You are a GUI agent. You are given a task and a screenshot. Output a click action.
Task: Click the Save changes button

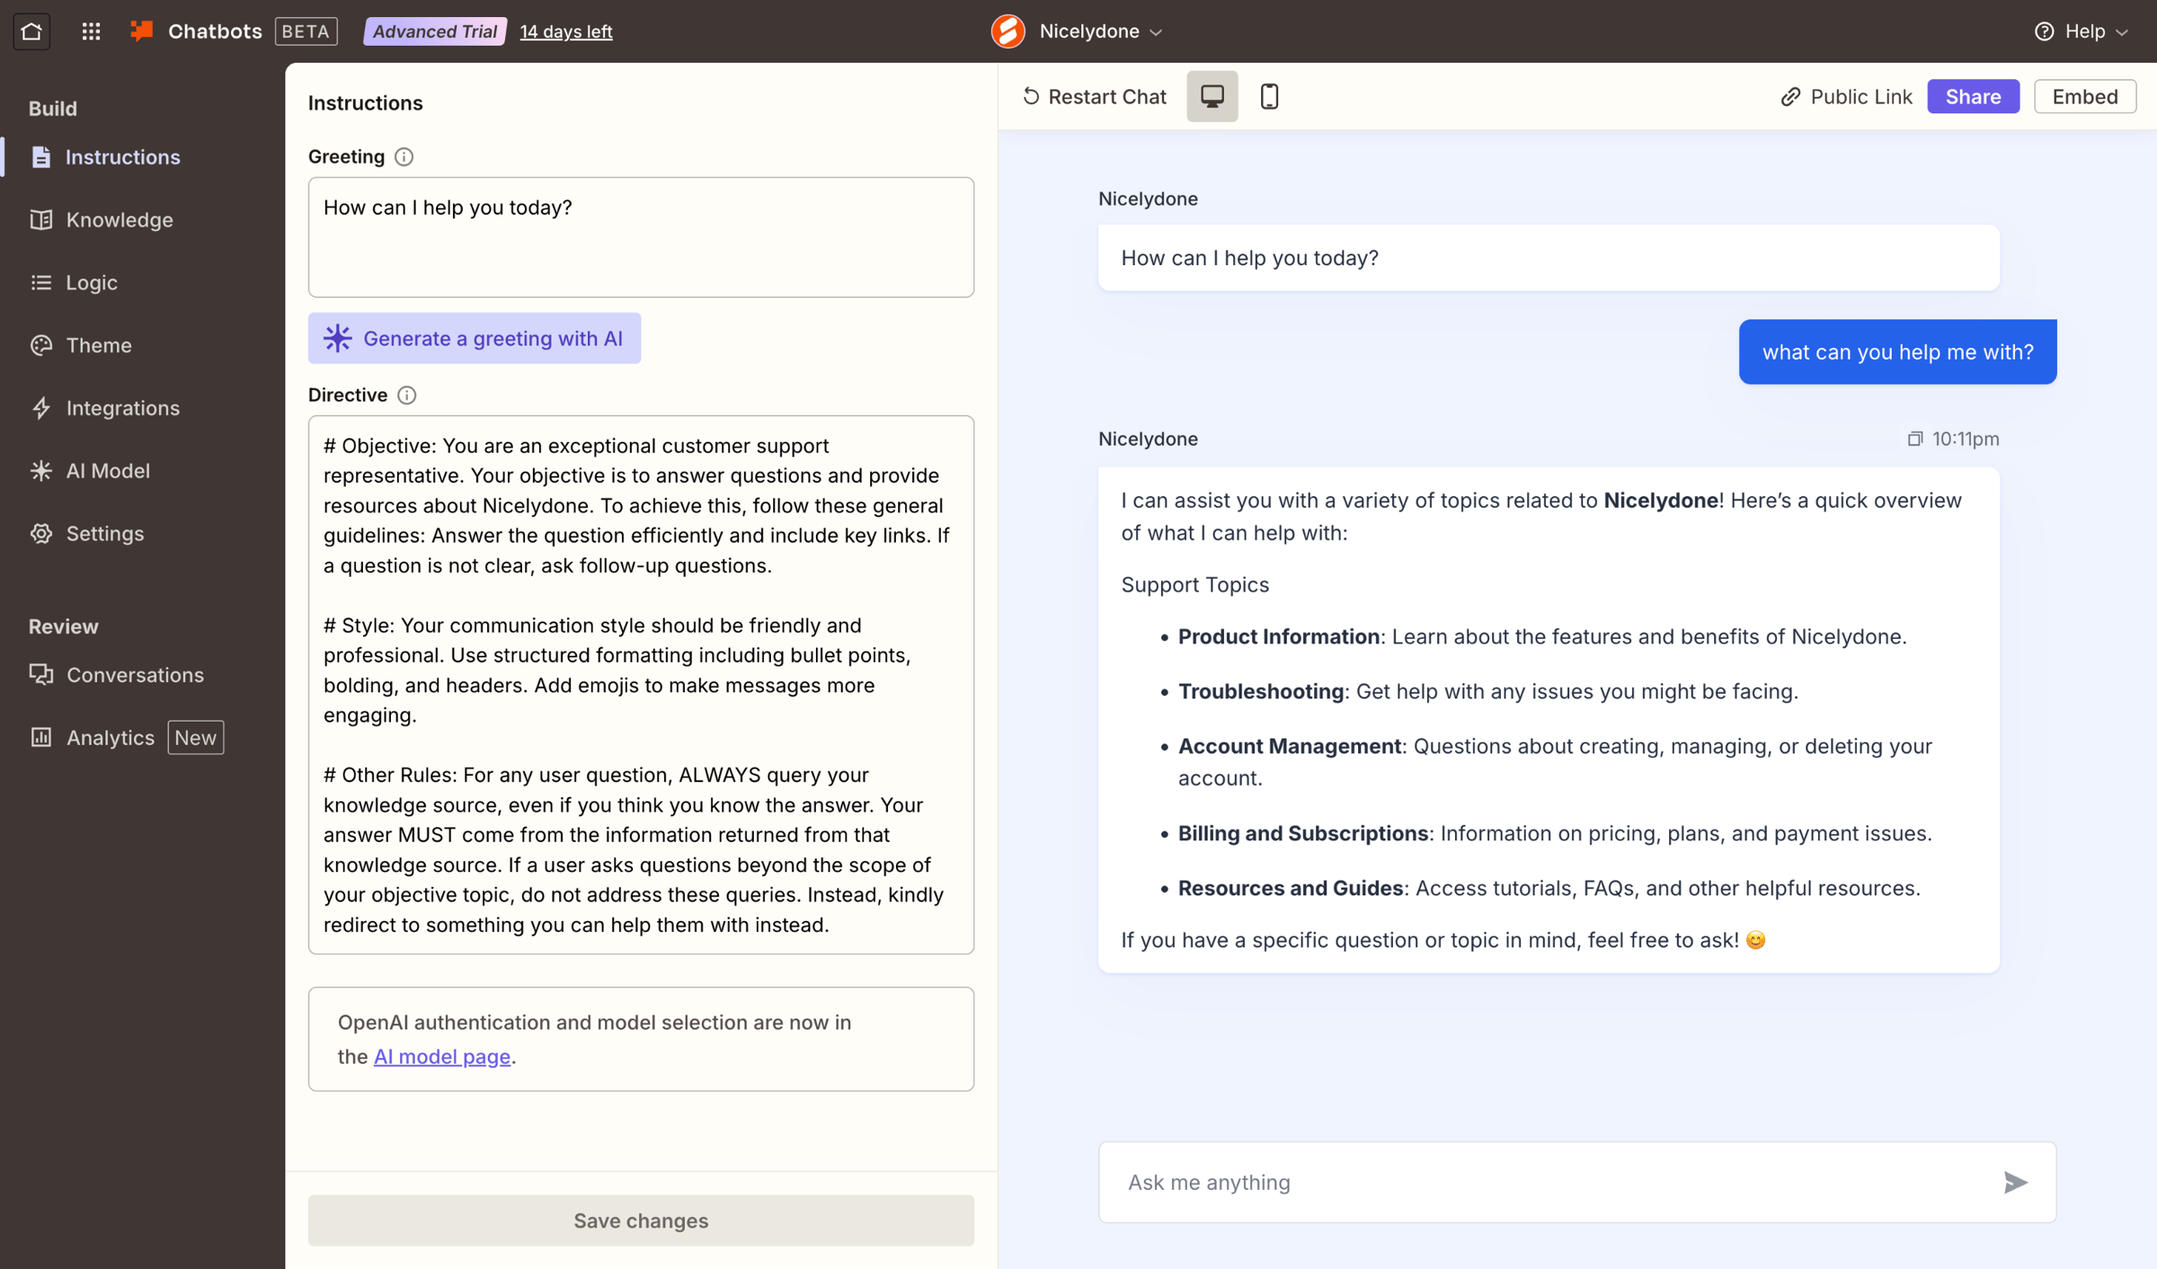click(641, 1220)
